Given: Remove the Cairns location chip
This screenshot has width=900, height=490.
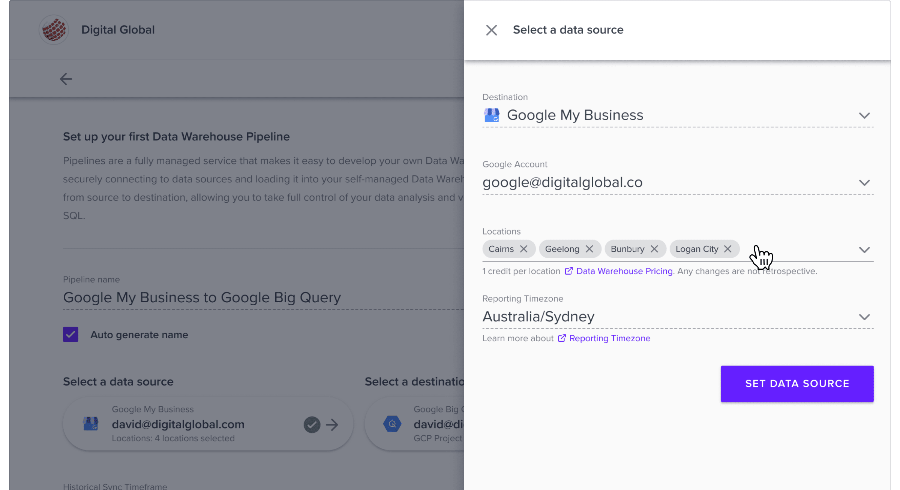Looking at the screenshot, I should (524, 249).
